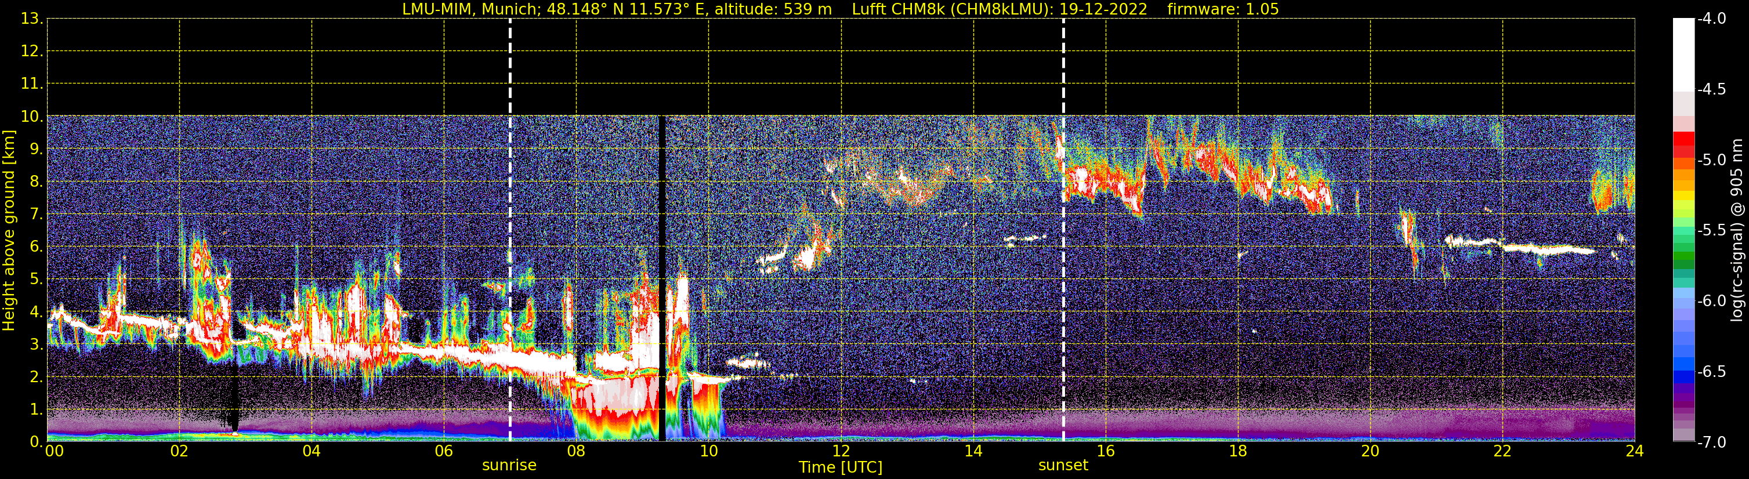Click the 'sunset' label below the time axis
Image resolution: width=1749 pixels, height=479 pixels.
click(x=1063, y=466)
